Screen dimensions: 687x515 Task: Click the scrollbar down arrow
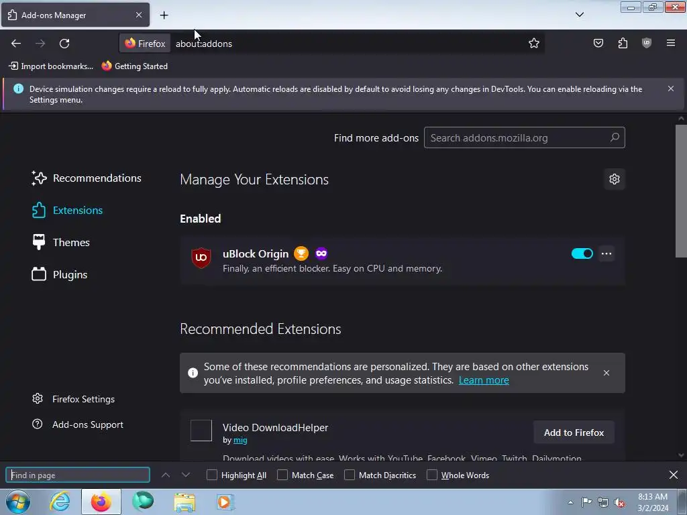(681, 455)
